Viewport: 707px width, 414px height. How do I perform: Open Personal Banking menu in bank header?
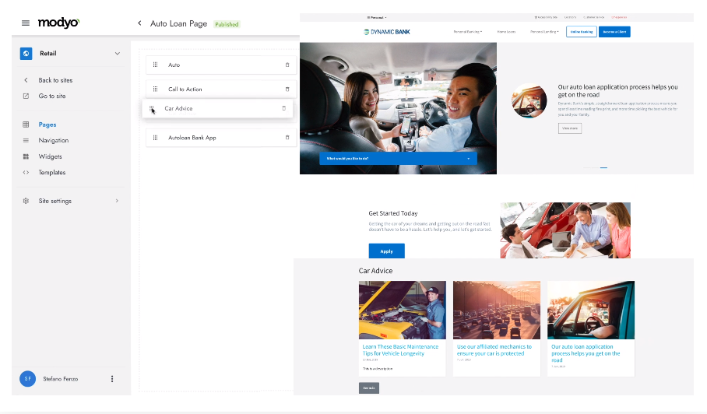tap(467, 32)
